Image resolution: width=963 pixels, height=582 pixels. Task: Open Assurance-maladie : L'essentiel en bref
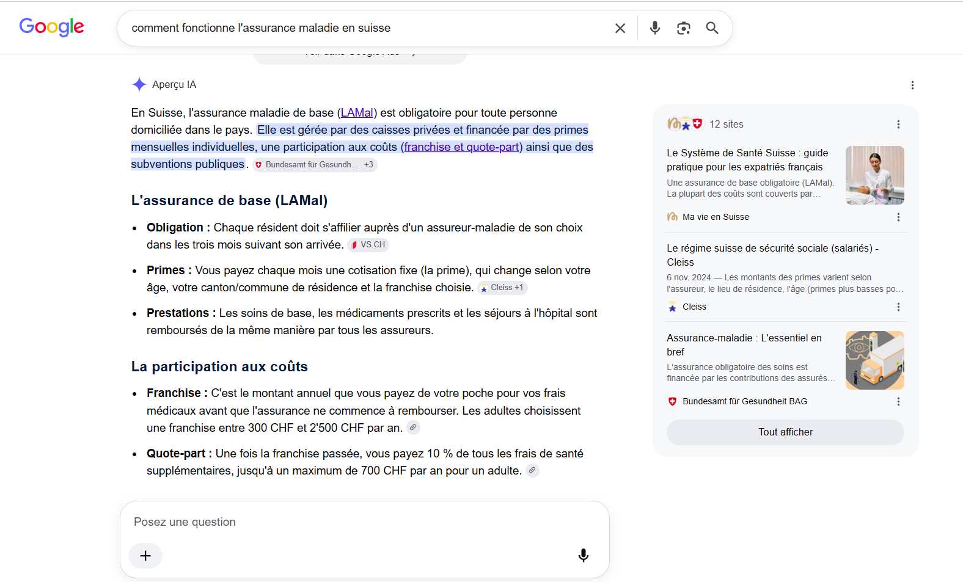point(744,345)
